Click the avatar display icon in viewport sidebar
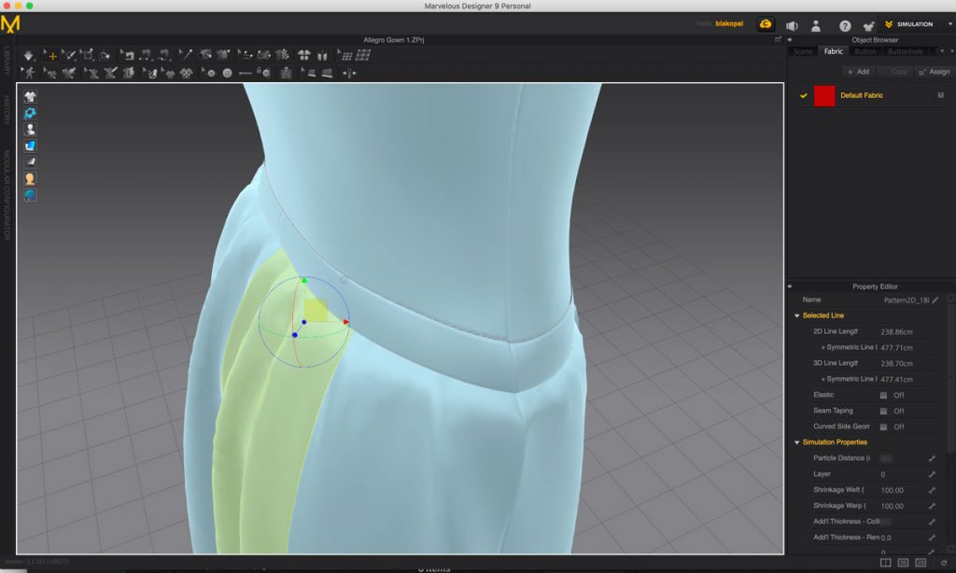956x573 pixels. point(30,129)
